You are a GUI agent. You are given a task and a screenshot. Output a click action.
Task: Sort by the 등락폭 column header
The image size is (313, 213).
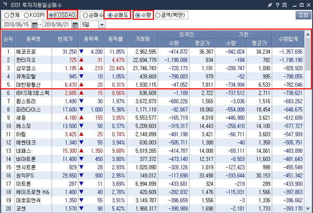pyautogui.click(x=92, y=39)
